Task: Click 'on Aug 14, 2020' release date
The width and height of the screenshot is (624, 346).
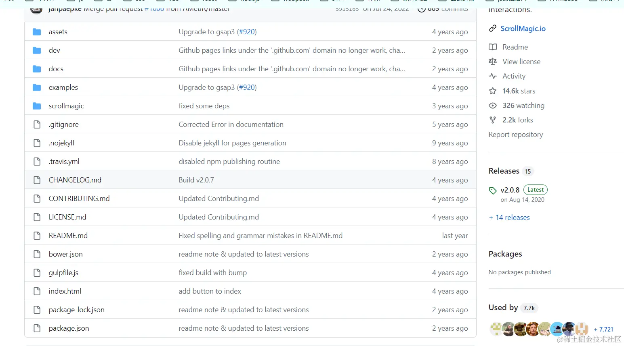Action: tap(523, 200)
